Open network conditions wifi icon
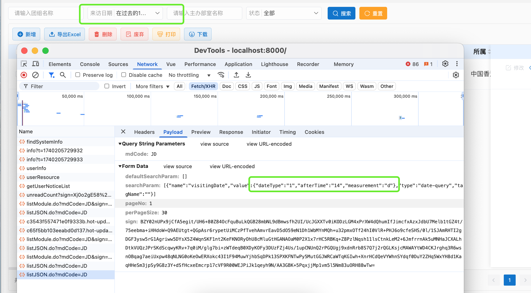 click(221, 75)
